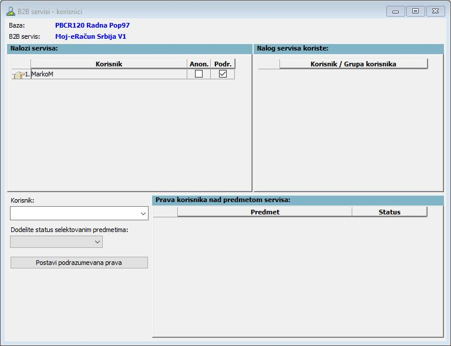Viewport: 451px width, 346px height.
Task: Click the Korisnik / Grupa korisnika column header
Action: tap(353, 64)
